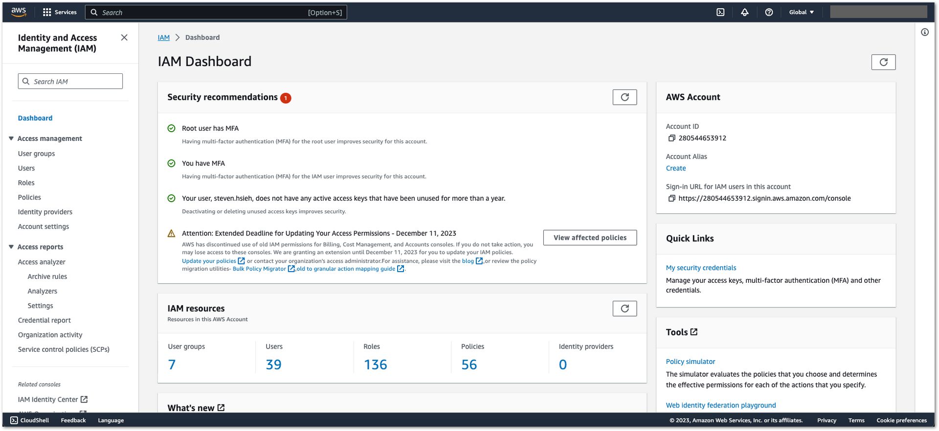Refresh Security recommendations panel
The image size is (939, 431).
[x=625, y=97]
